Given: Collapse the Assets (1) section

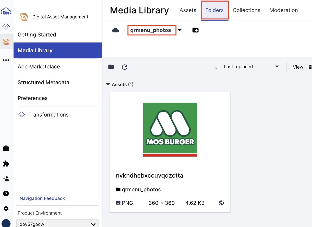Looking at the screenshot, I should (108, 84).
